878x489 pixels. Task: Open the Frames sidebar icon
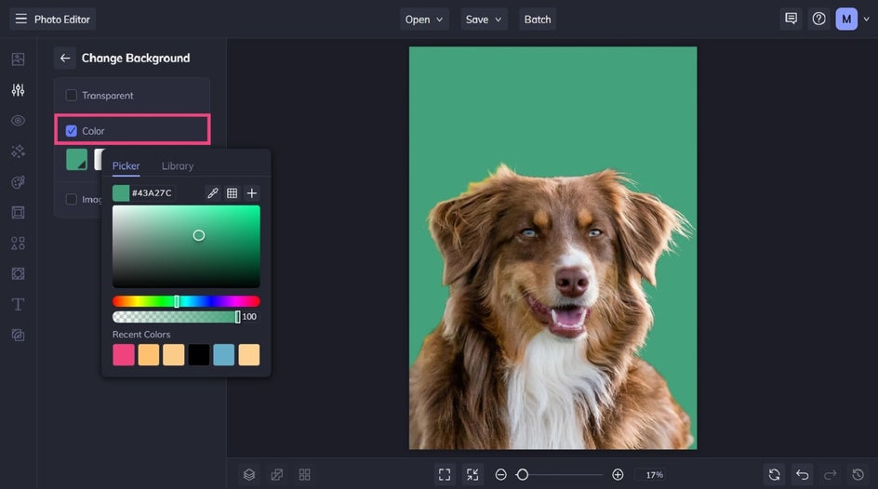point(18,213)
